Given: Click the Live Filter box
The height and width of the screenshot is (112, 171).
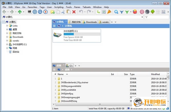Looking at the screenshot, I should (x=157, y=17).
